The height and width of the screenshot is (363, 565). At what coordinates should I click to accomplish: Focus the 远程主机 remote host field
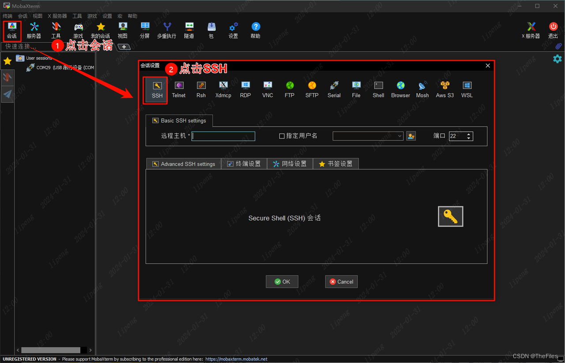coord(223,136)
